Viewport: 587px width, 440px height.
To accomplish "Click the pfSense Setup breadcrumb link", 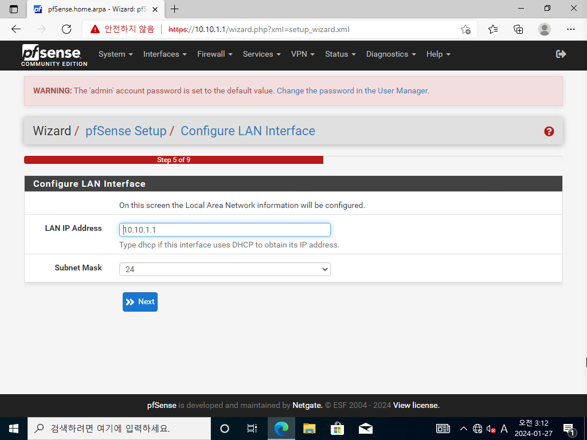I will (x=126, y=131).
